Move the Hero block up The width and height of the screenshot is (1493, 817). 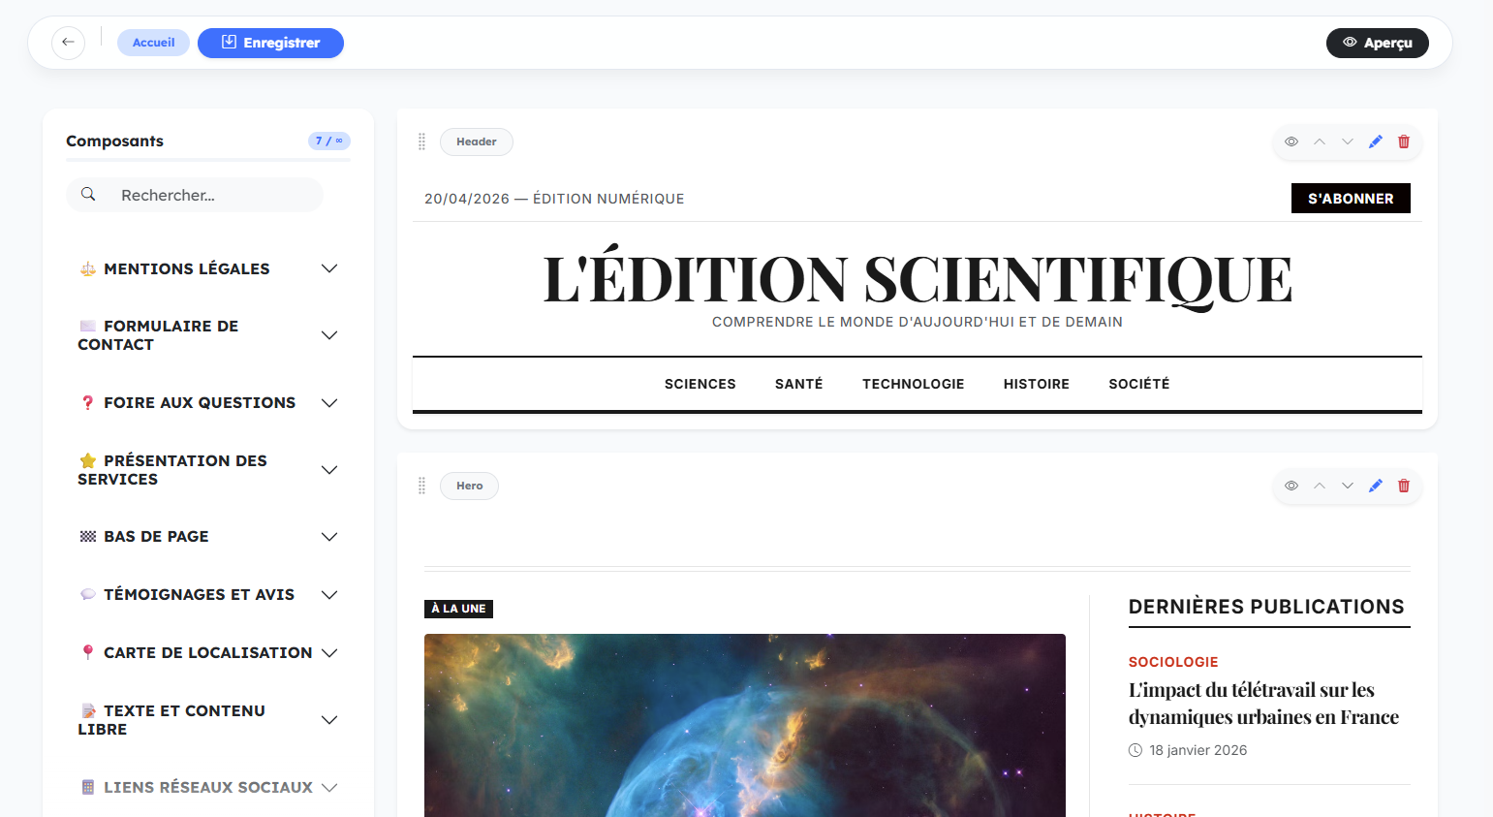[1319, 486]
